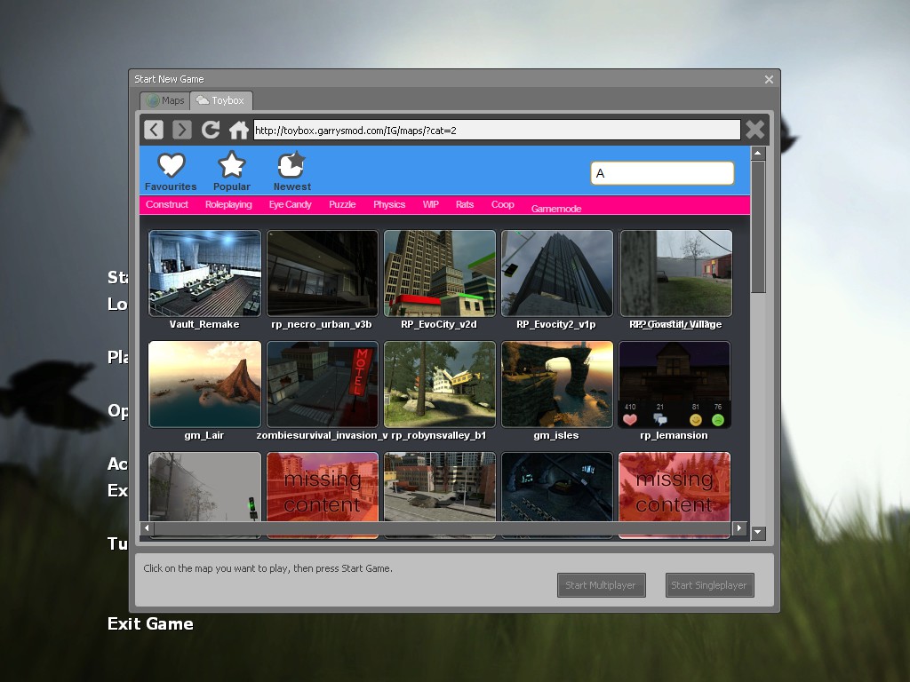Screen dimensions: 910x682
Task: Open the Roleplaying category
Action: [228, 205]
